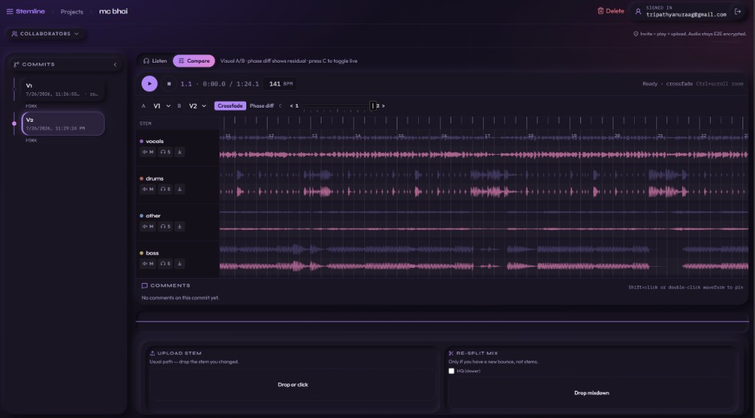Screen dimensions: 755x418
Task: Click the Commits branch icon
Action: (16, 64)
